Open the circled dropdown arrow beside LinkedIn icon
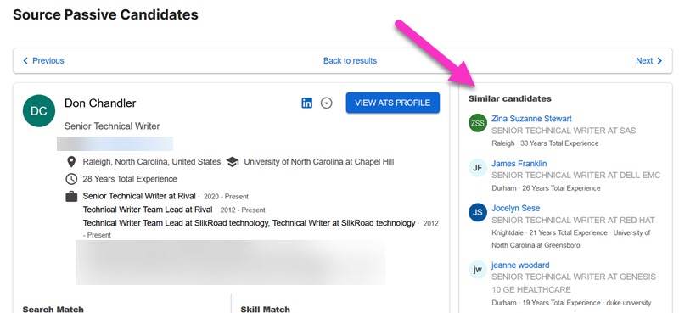Viewport: 679px width, 313px height. [x=327, y=103]
